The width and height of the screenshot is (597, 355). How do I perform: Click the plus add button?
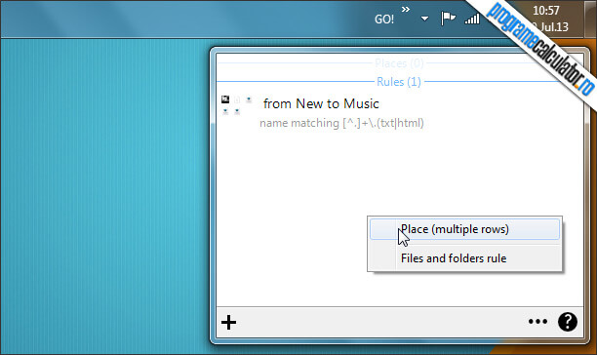(x=229, y=322)
